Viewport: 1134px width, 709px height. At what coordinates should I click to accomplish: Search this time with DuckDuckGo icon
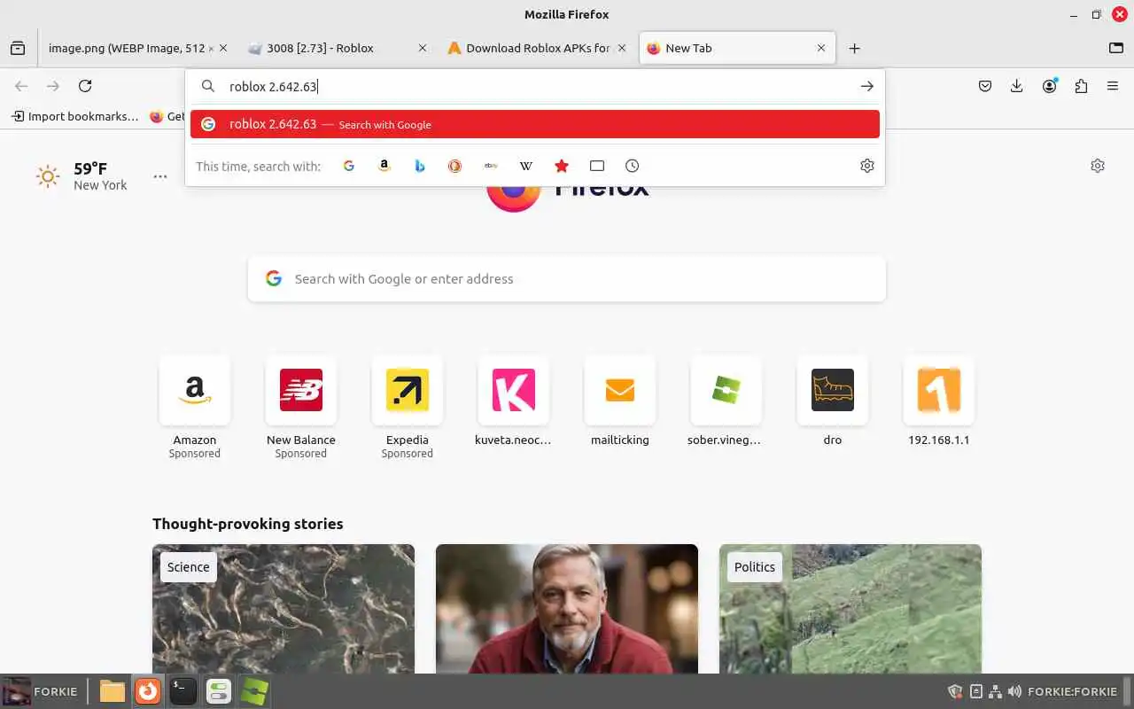click(x=455, y=166)
